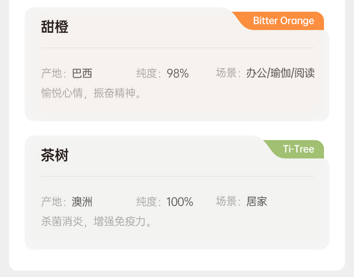Select the scene value 居家
This screenshot has height=277, width=354.
point(257,202)
